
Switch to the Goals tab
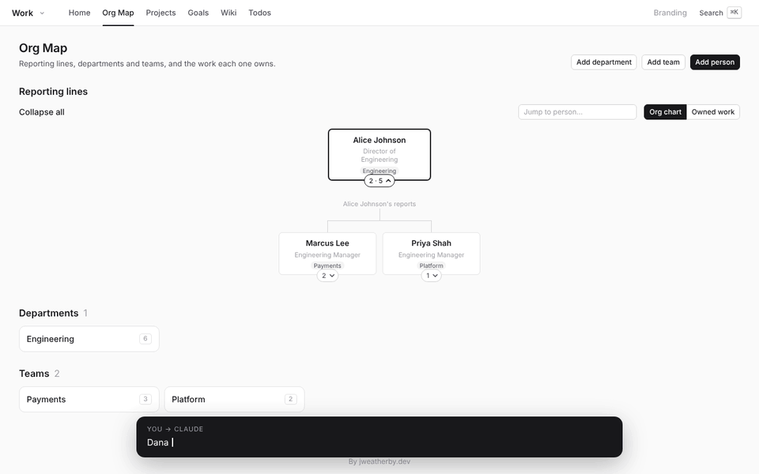pyautogui.click(x=198, y=13)
